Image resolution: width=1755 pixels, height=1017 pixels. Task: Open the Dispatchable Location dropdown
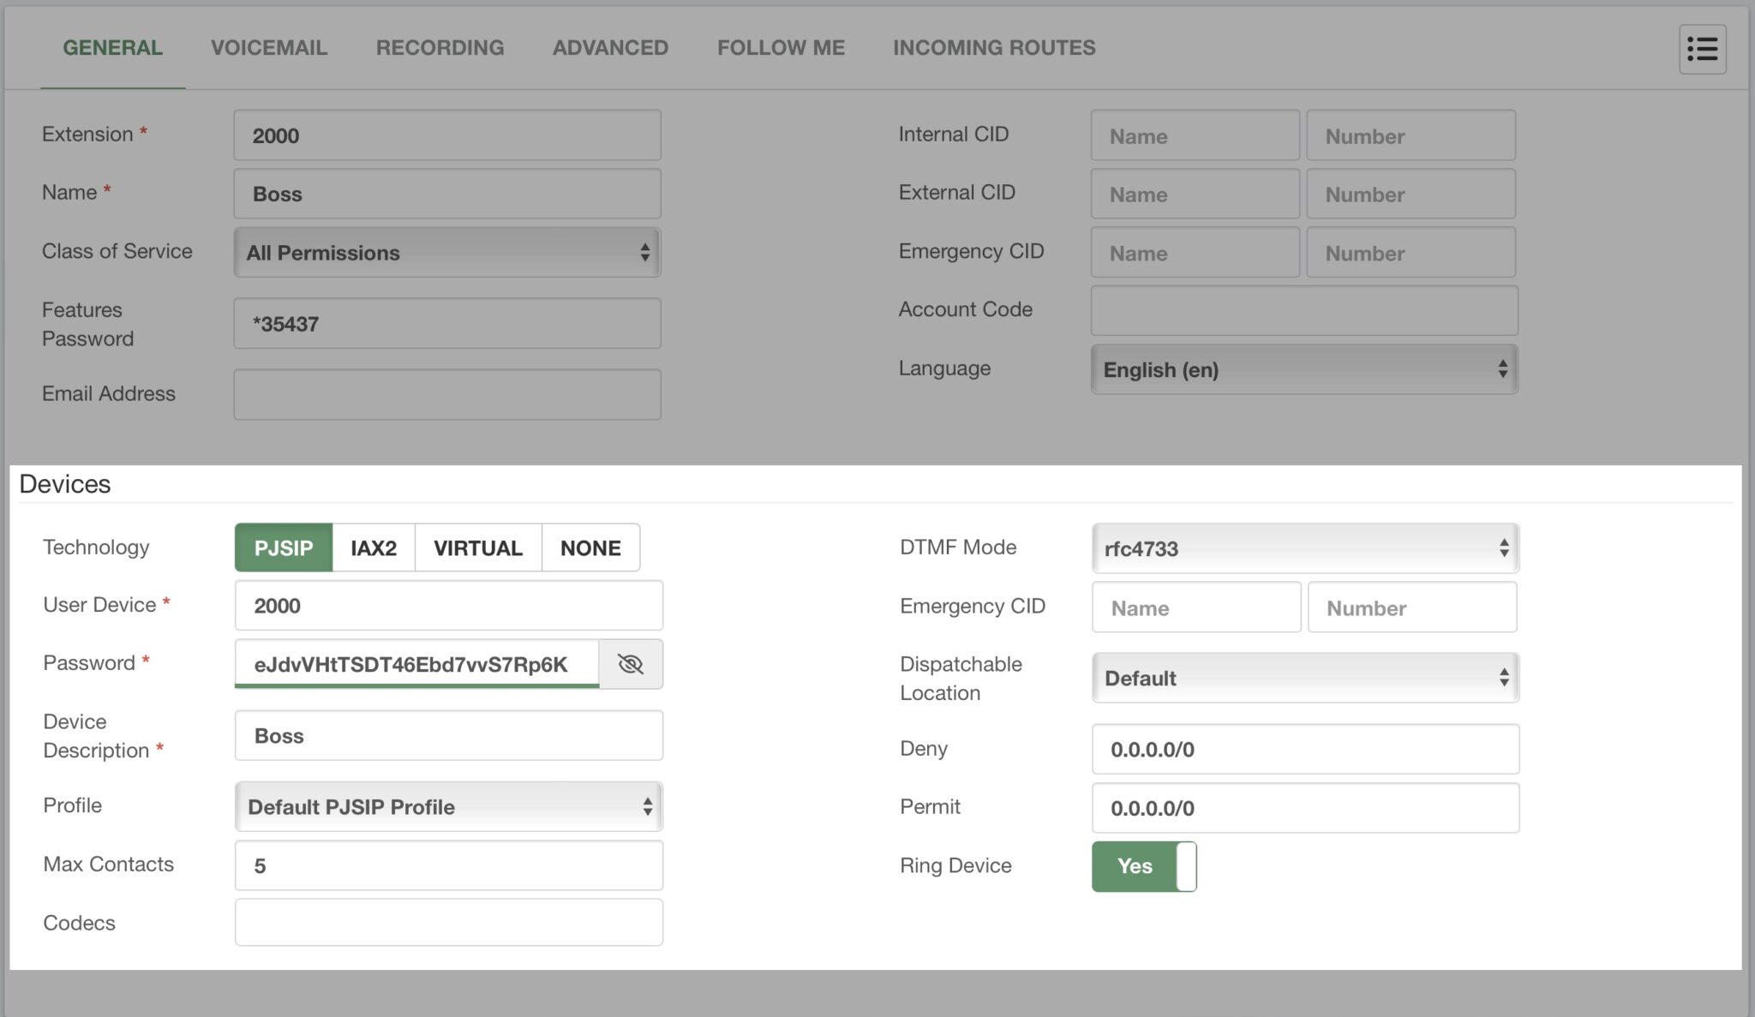click(x=1305, y=678)
